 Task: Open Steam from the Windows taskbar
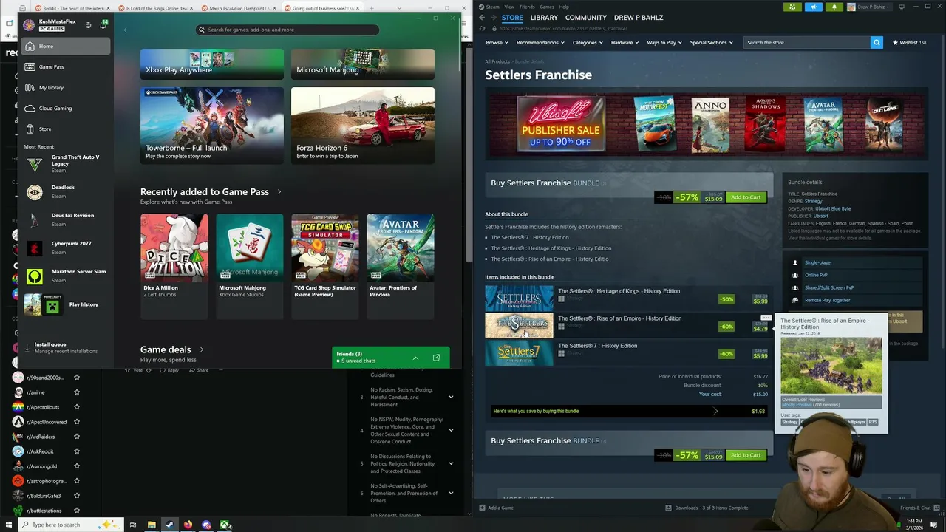click(169, 525)
